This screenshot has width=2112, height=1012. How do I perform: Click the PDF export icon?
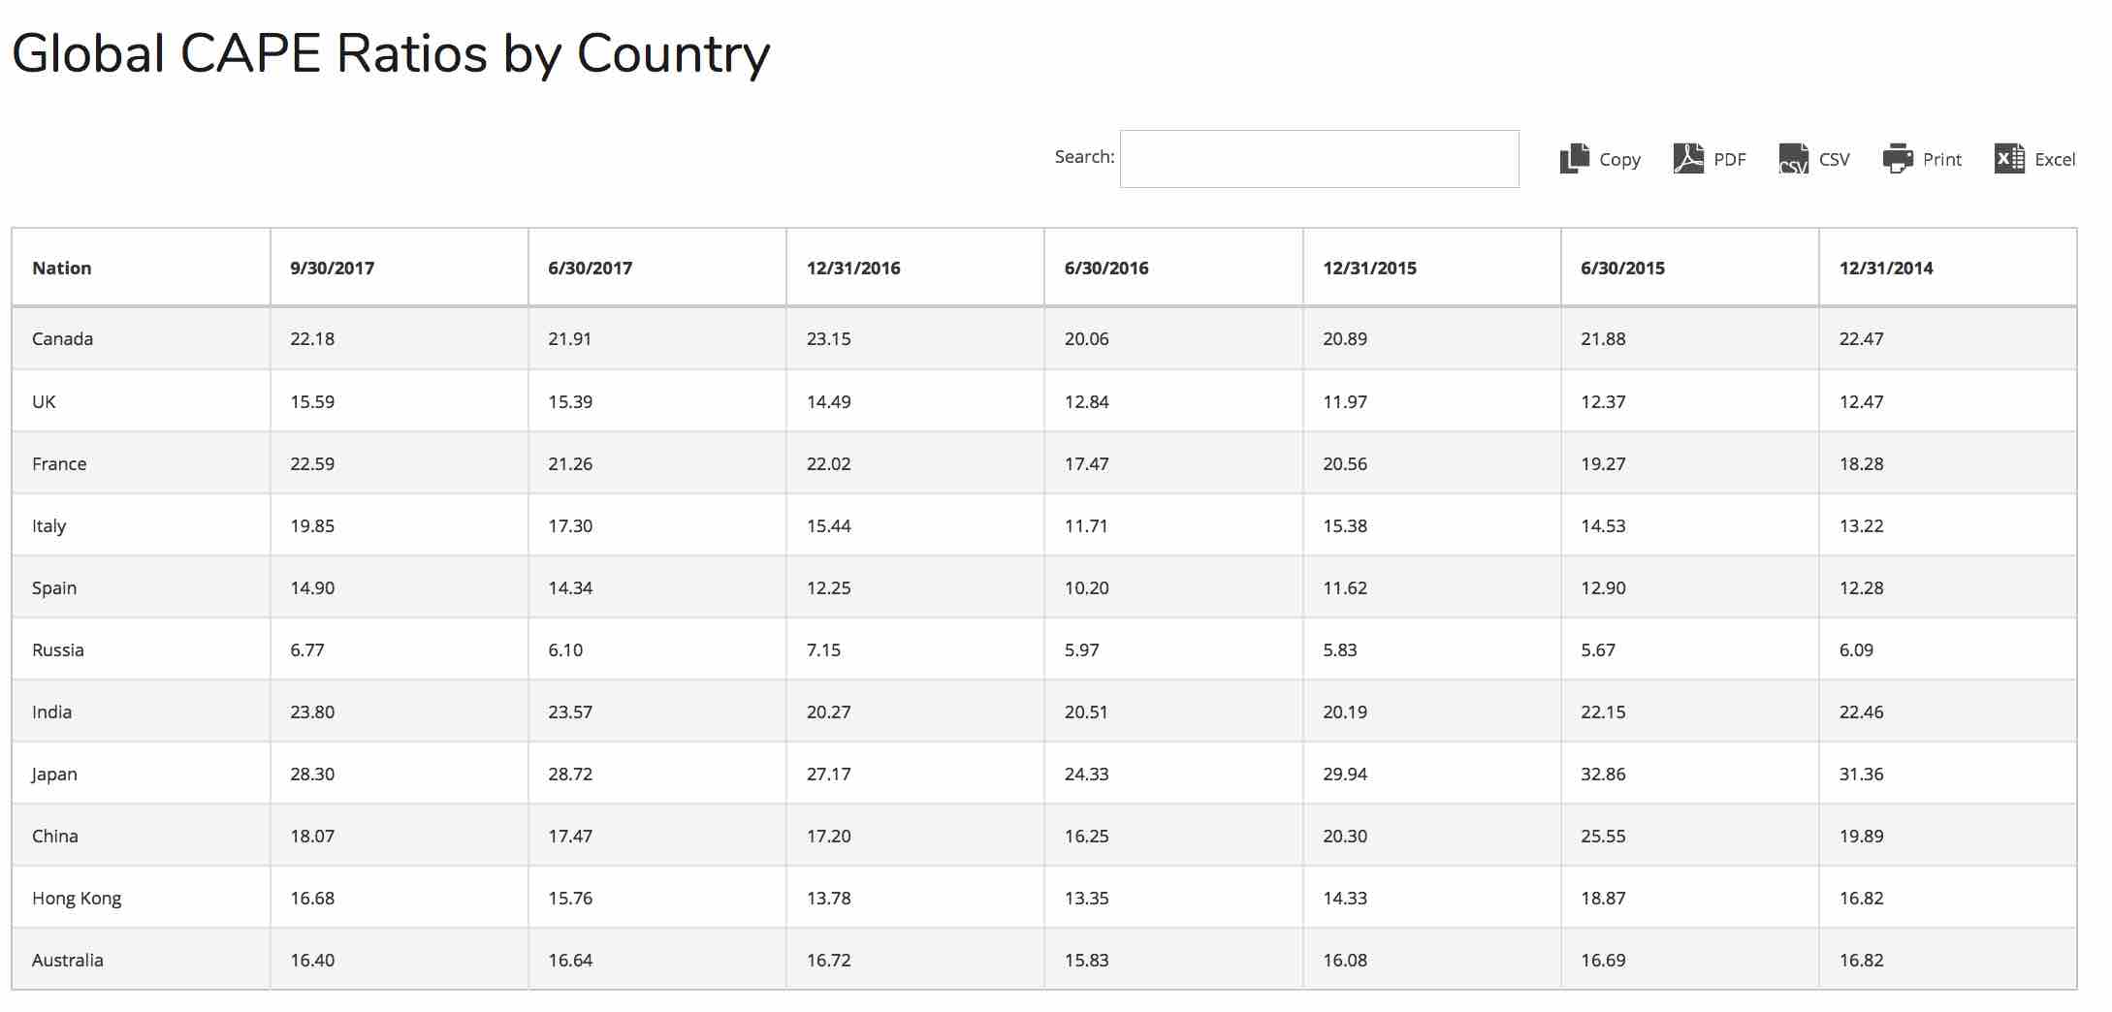click(x=1688, y=158)
